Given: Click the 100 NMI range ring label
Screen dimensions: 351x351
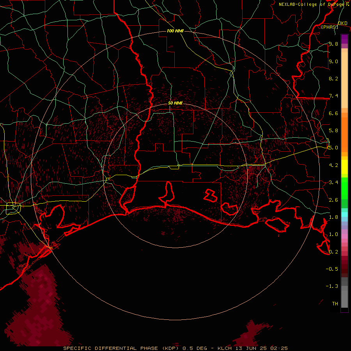Looking at the screenshot, I should (175, 31).
